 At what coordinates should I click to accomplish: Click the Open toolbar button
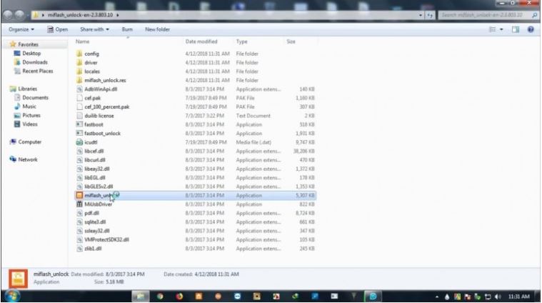[57, 29]
